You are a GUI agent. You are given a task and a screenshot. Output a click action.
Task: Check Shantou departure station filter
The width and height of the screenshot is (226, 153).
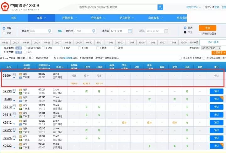tap(25, 52)
